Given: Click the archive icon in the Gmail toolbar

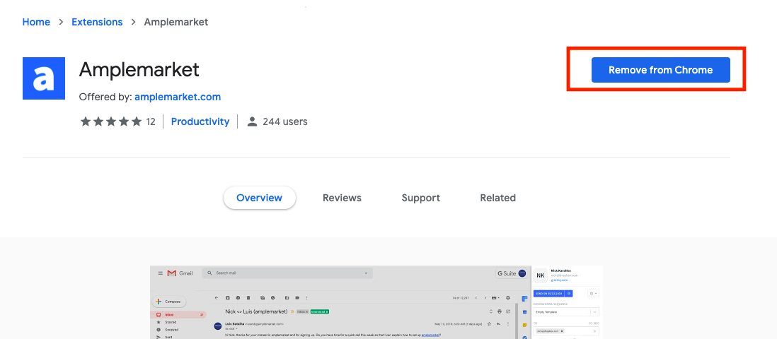Looking at the screenshot, I should 227,298.
